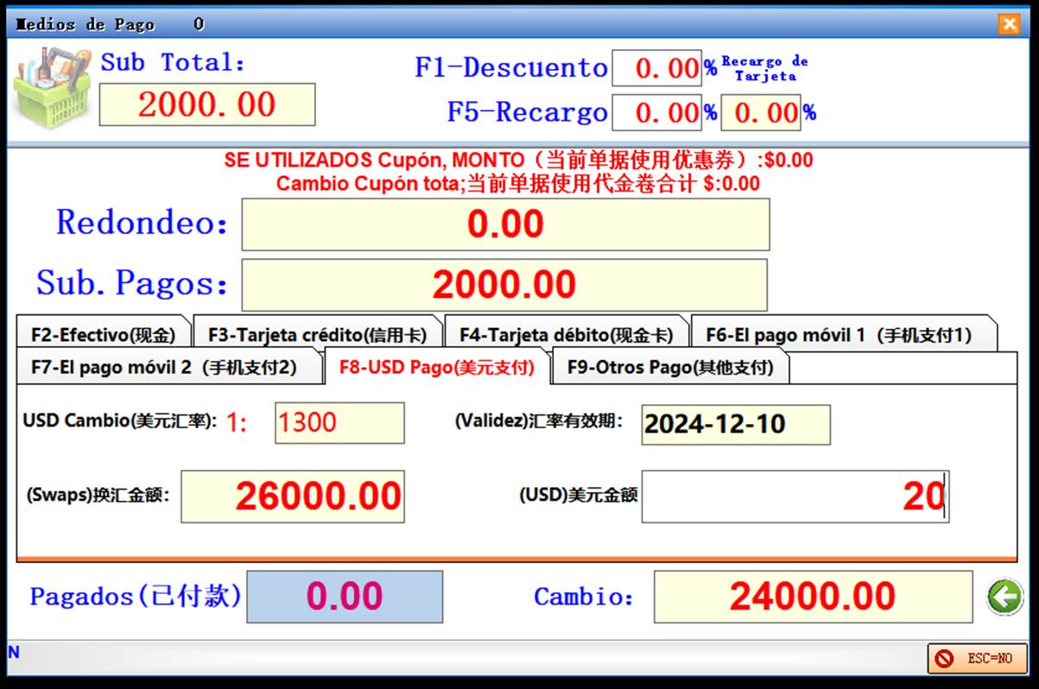The width and height of the screenshot is (1039, 689).
Task: Open the F3-Tarjeta crédito tab
Action: [x=316, y=335]
